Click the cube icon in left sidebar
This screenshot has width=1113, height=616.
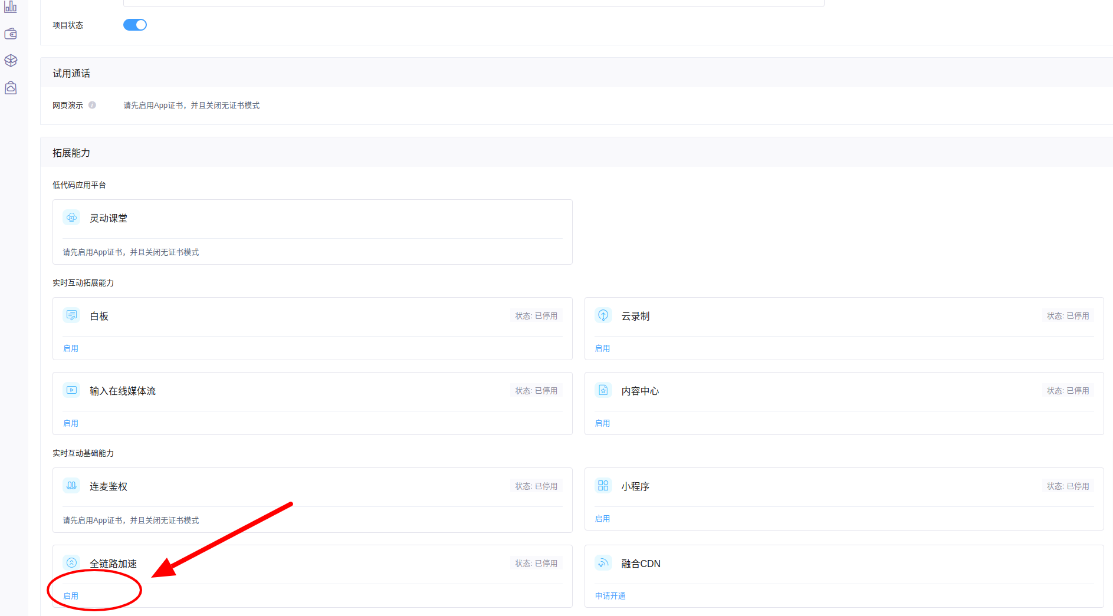pos(11,61)
